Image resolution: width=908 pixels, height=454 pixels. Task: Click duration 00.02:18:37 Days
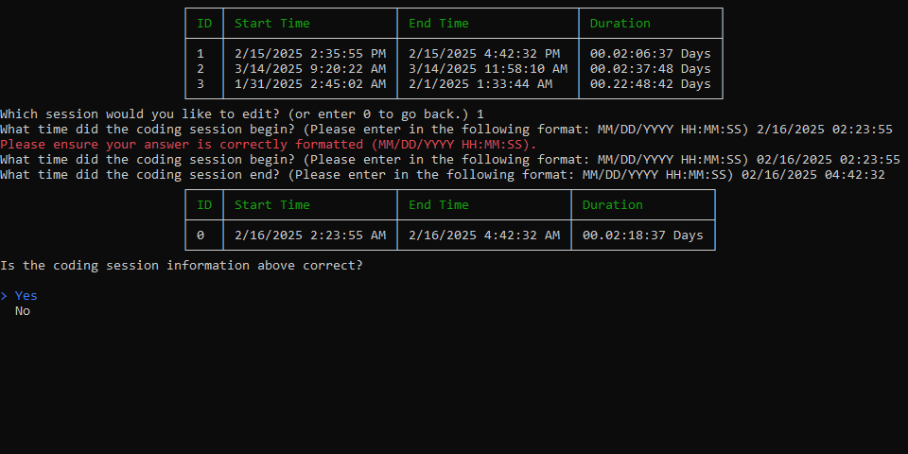coord(643,236)
